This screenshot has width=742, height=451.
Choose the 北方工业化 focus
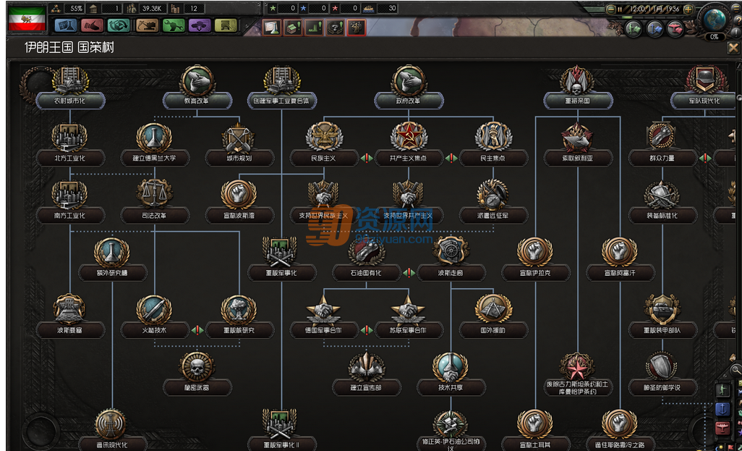(x=70, y=145)
